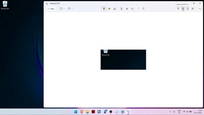Image resolution: width=204 pixels, height=115 pixels.
Task: Click Snipping Tool taskbar icon
Action: 128,112
